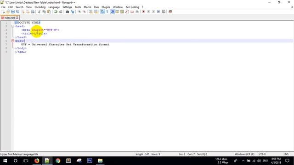294x165 pixels.
Task: Open the Macro menu
Action: click(87, 7)
